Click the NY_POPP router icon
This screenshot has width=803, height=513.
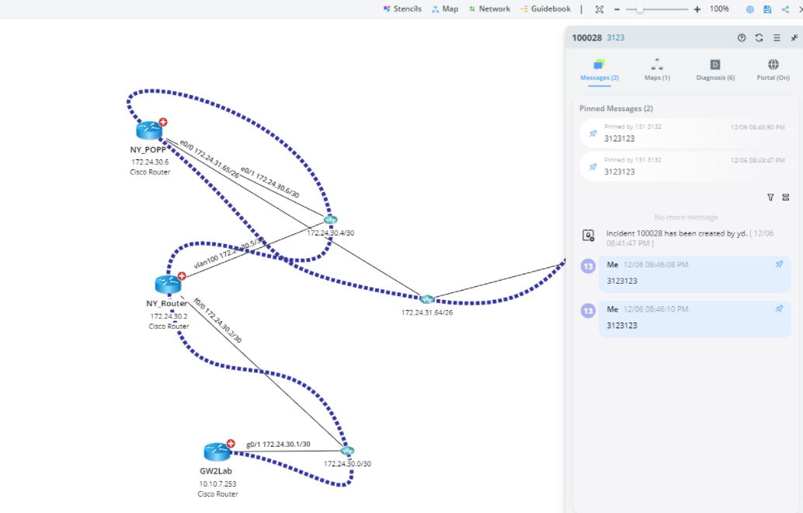click(x=149, y=131)
